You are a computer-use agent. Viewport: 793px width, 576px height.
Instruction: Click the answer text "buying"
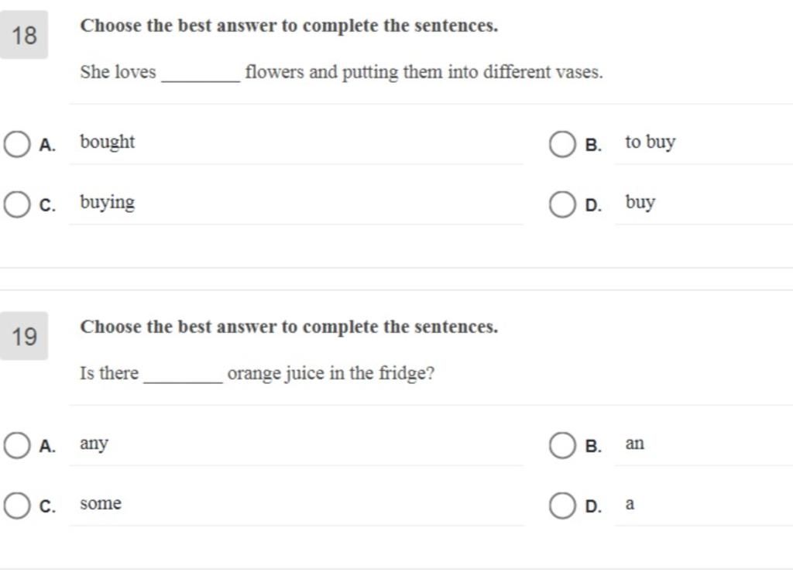pyautogui.click(x=108, y=203)
